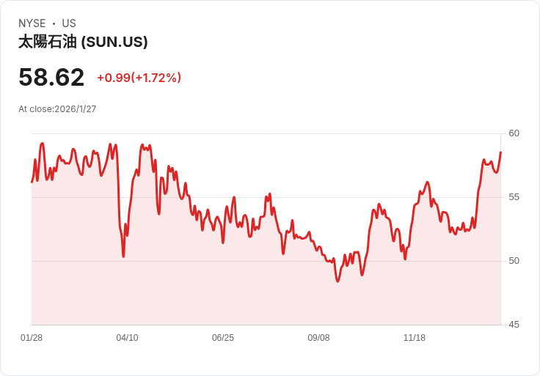The width and height of the screenshot is (540, 376).
Task: Click the At close:2026/1/27 timestamp
Action: pyautogui.click(x=57, y=109)
